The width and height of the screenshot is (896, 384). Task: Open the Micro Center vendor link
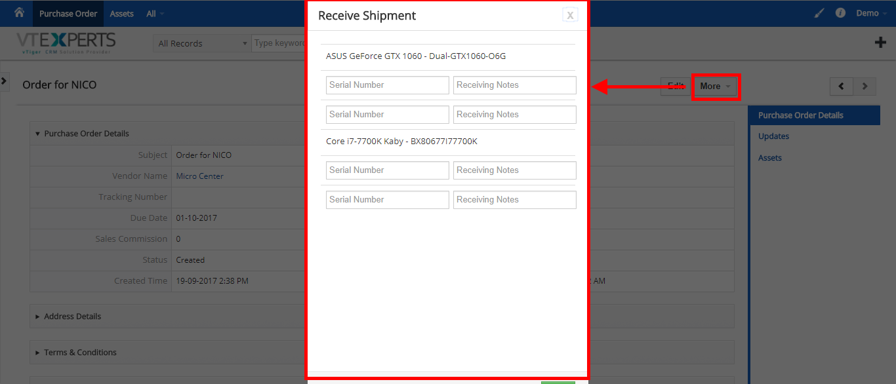click(200, 176)
